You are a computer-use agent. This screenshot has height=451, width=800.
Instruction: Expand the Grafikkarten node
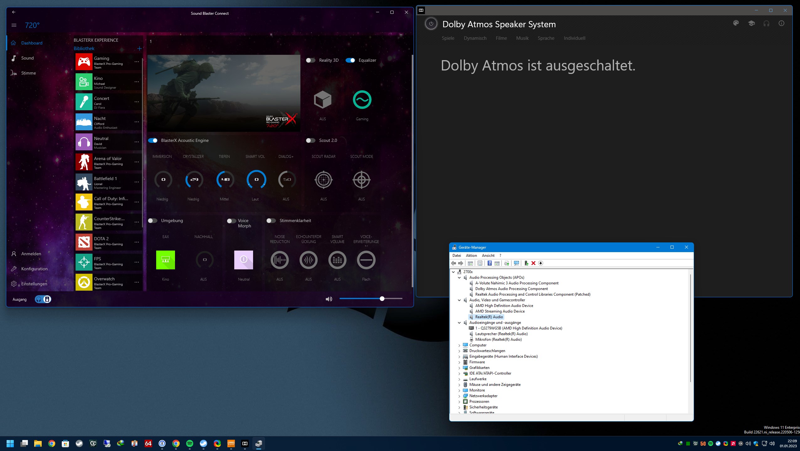click(459, 368)
